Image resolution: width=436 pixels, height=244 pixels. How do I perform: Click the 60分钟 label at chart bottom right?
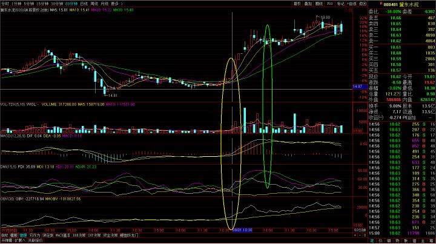tap(360, 230)
